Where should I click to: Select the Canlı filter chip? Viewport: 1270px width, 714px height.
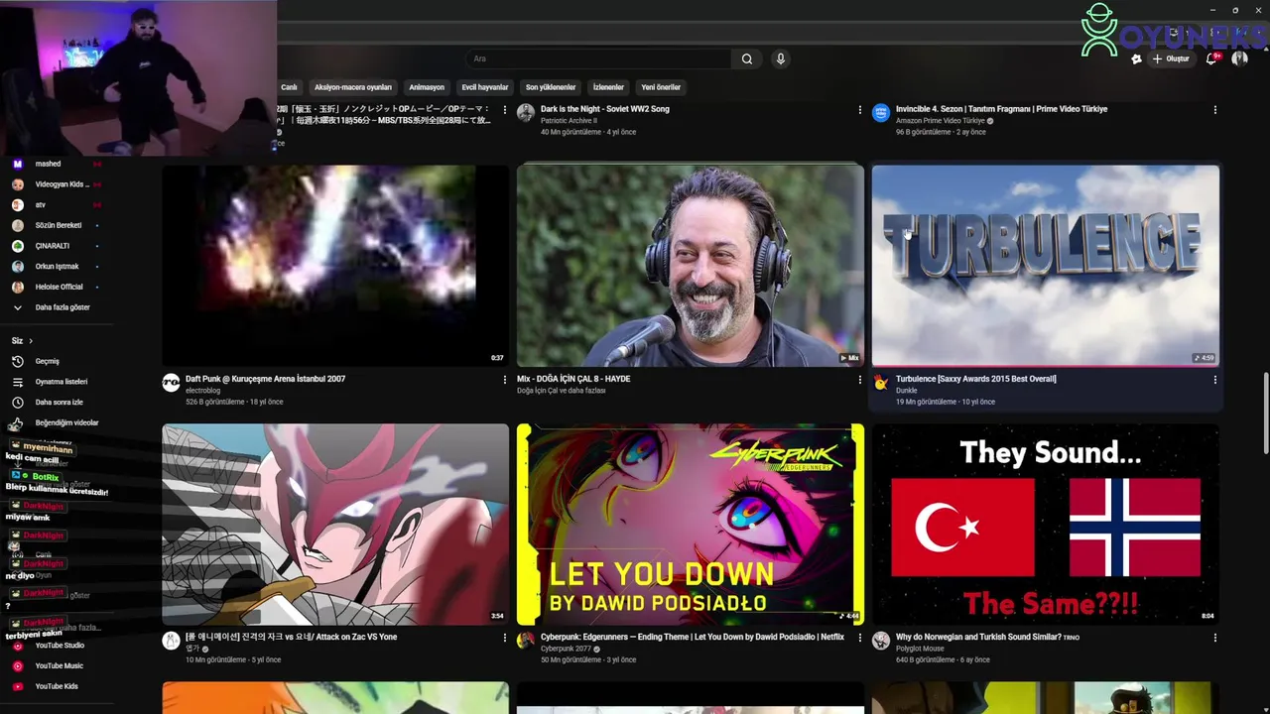(x=289, y=87)
